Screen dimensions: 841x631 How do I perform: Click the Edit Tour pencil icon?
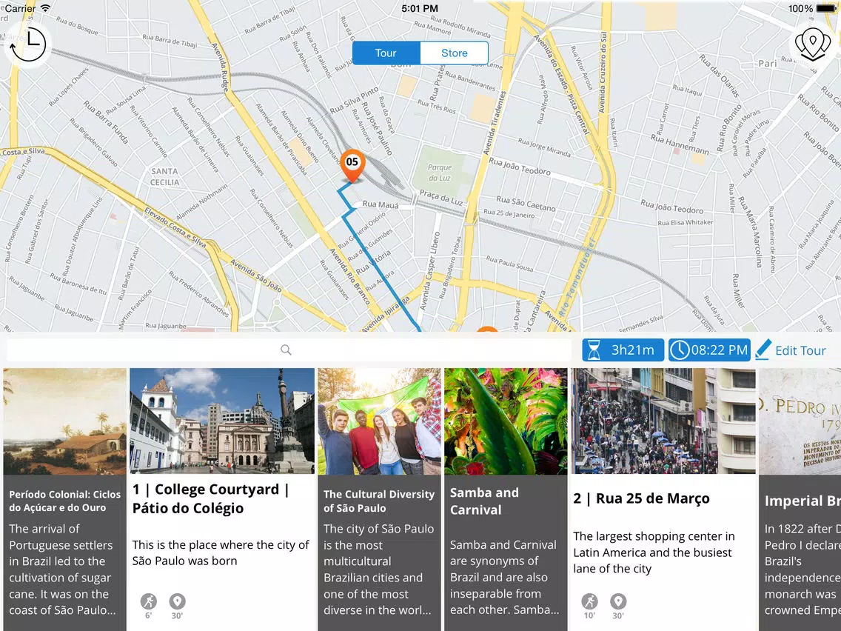click(x=763, y=350)
